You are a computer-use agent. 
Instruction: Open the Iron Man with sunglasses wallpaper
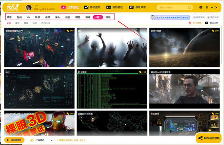184,89
